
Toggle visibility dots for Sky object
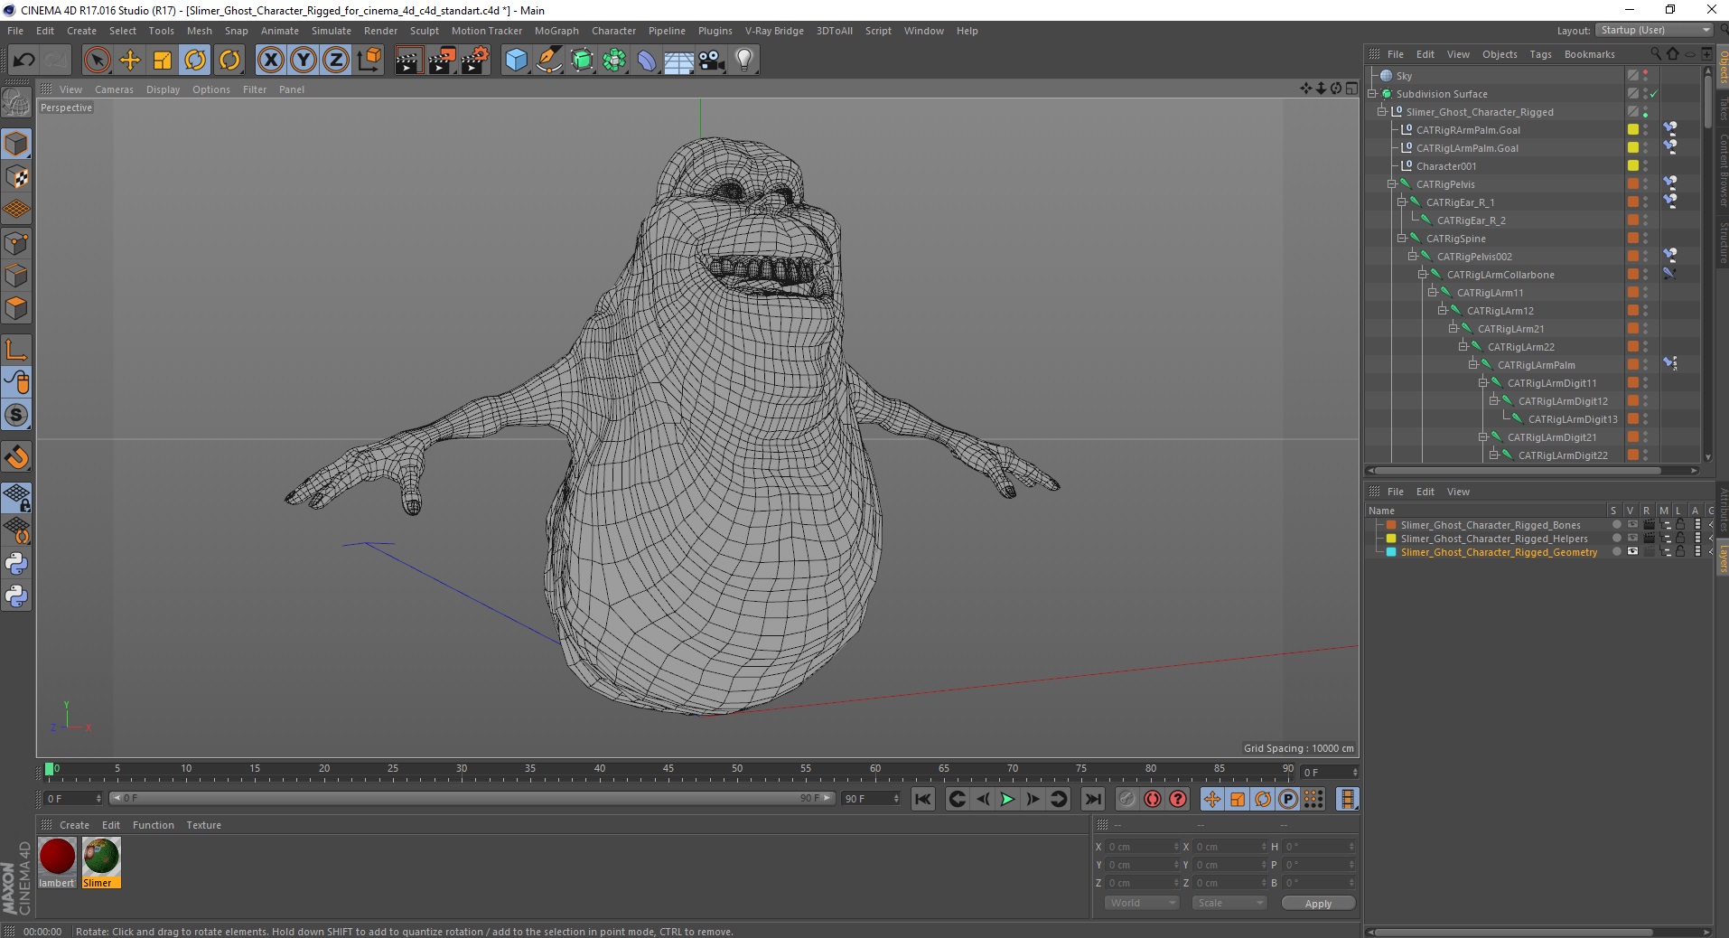[1645, 76]
